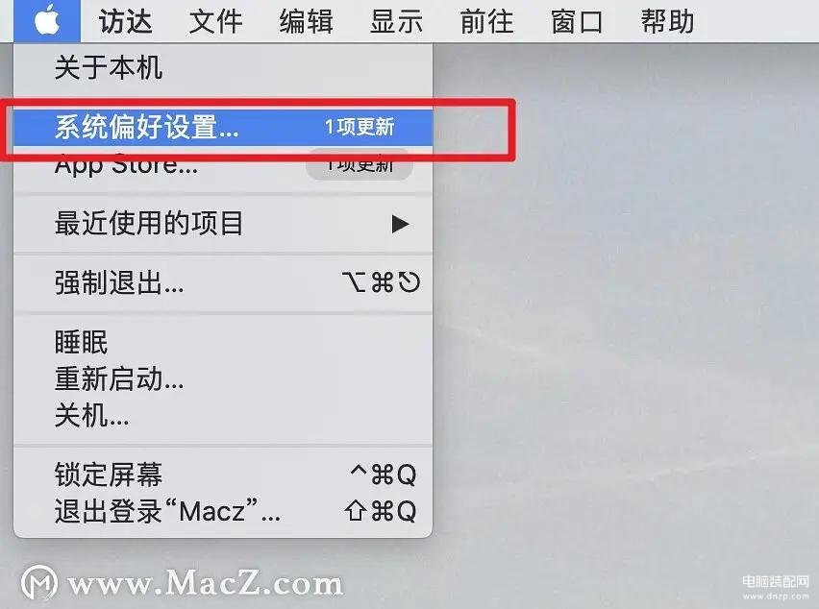The height and width of the screenshot is (609, 819).
Task: Select 关于本机 from the Apple menu
Action: tap(223, 68)
